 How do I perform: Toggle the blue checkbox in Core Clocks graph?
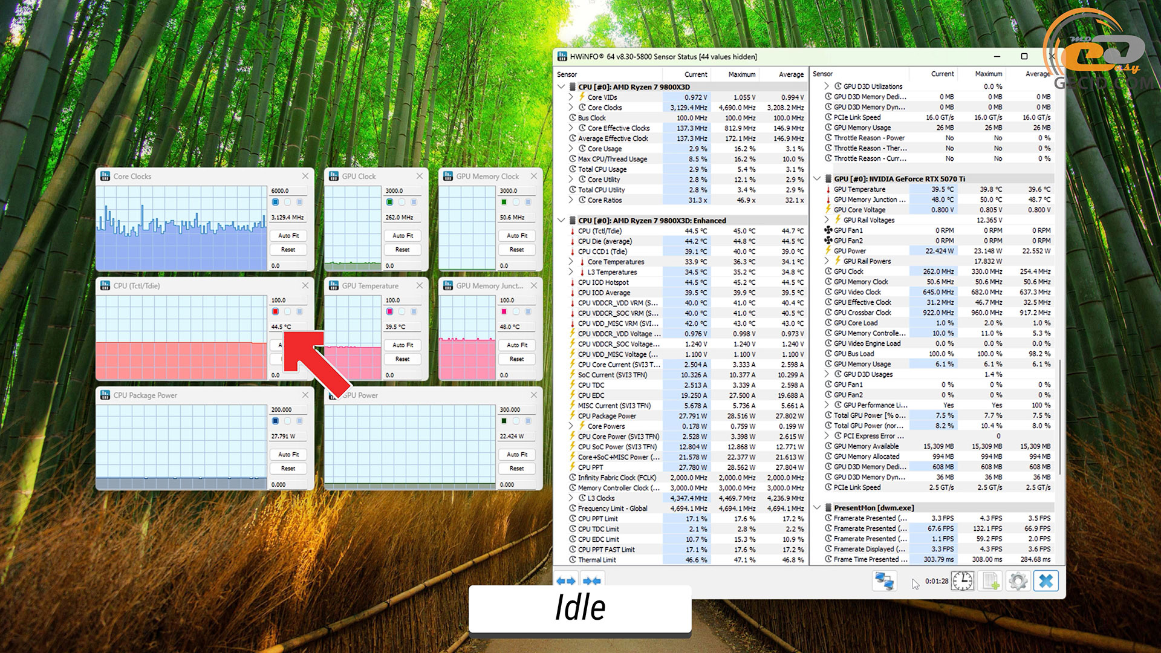point(276,202)
